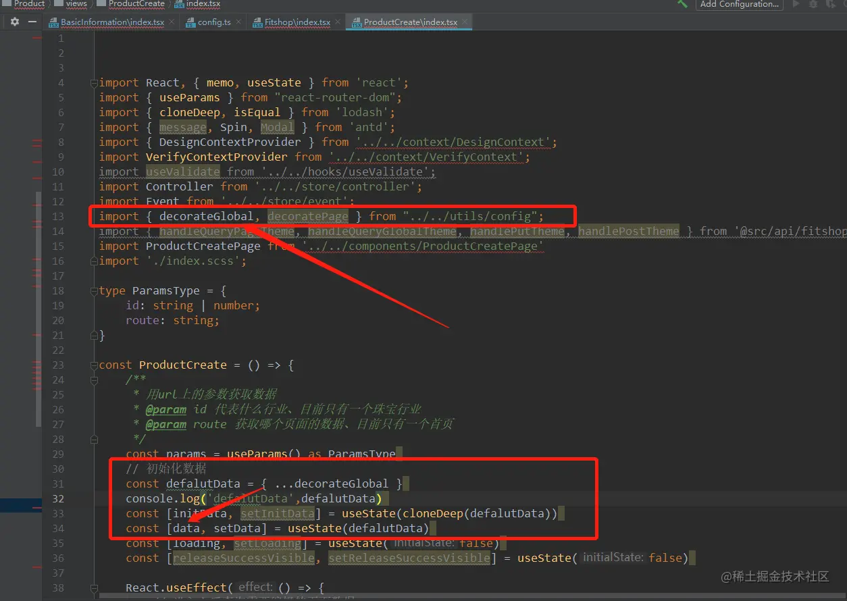This screenshot has height=601, width=847.
Task: Close the ProductCreate\index.tsx tab
Action: pos(465,22)
